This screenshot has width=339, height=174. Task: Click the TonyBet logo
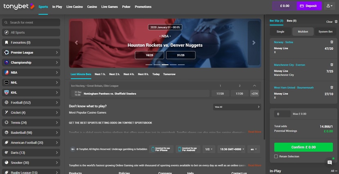(19, 6)
